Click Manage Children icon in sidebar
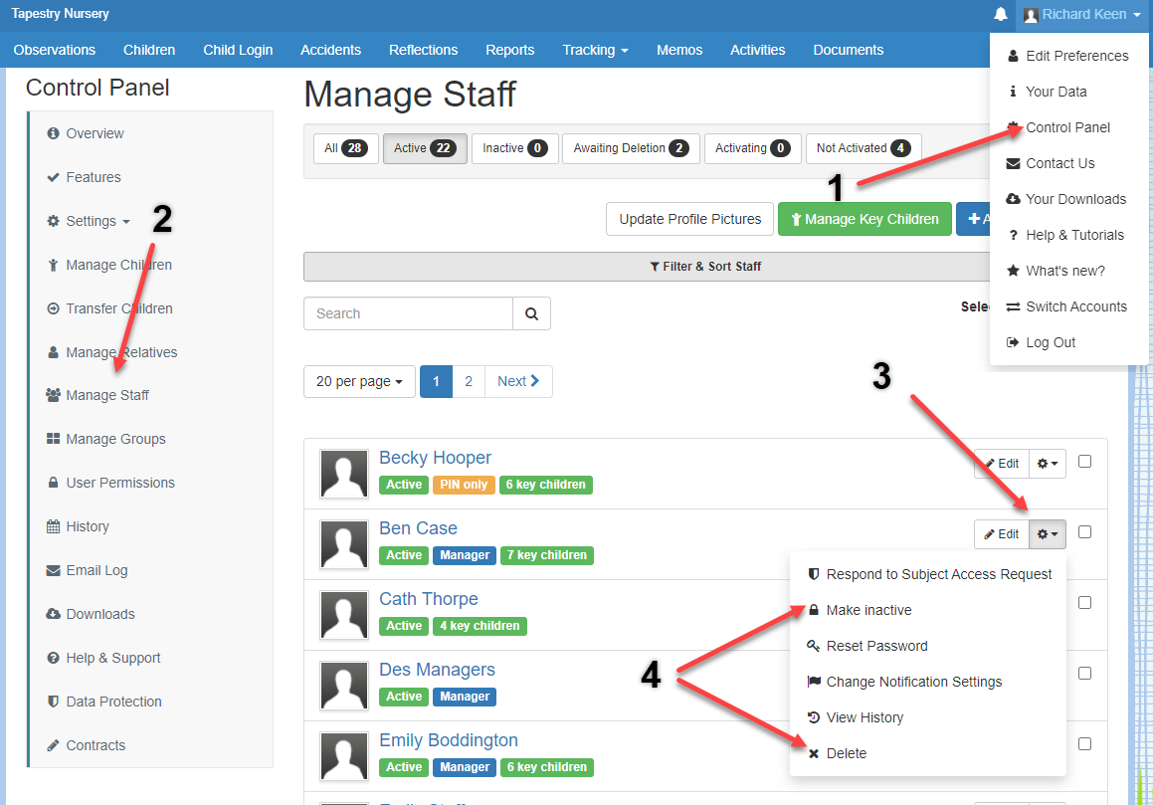The width and height of the screenshot is (1153, 805). (x=53, y=265)
